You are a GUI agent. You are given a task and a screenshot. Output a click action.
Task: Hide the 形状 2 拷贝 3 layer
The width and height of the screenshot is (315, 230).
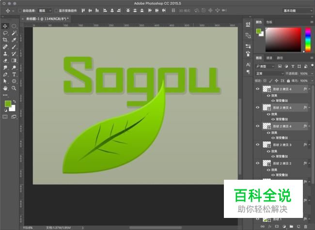coord(257,144)
